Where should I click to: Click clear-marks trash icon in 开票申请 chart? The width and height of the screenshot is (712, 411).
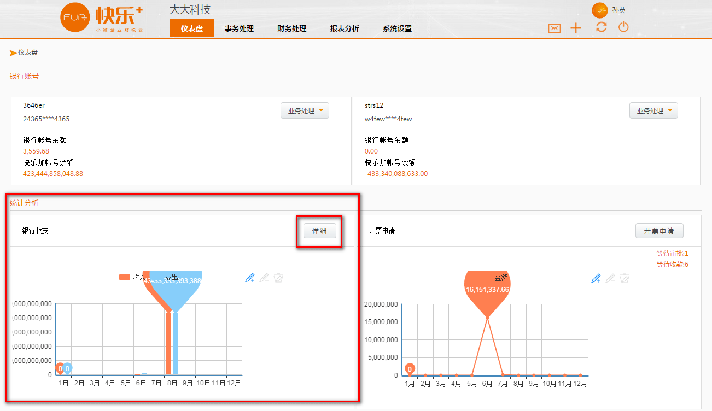click(625, 278)
